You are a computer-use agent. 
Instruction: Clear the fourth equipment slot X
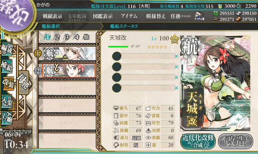(176, 88)
